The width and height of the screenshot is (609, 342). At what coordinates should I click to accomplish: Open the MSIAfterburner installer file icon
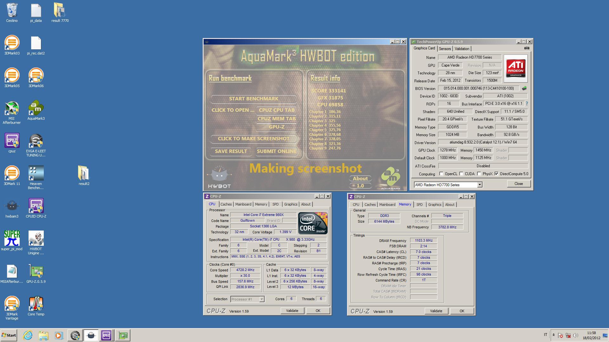point(12,274)
